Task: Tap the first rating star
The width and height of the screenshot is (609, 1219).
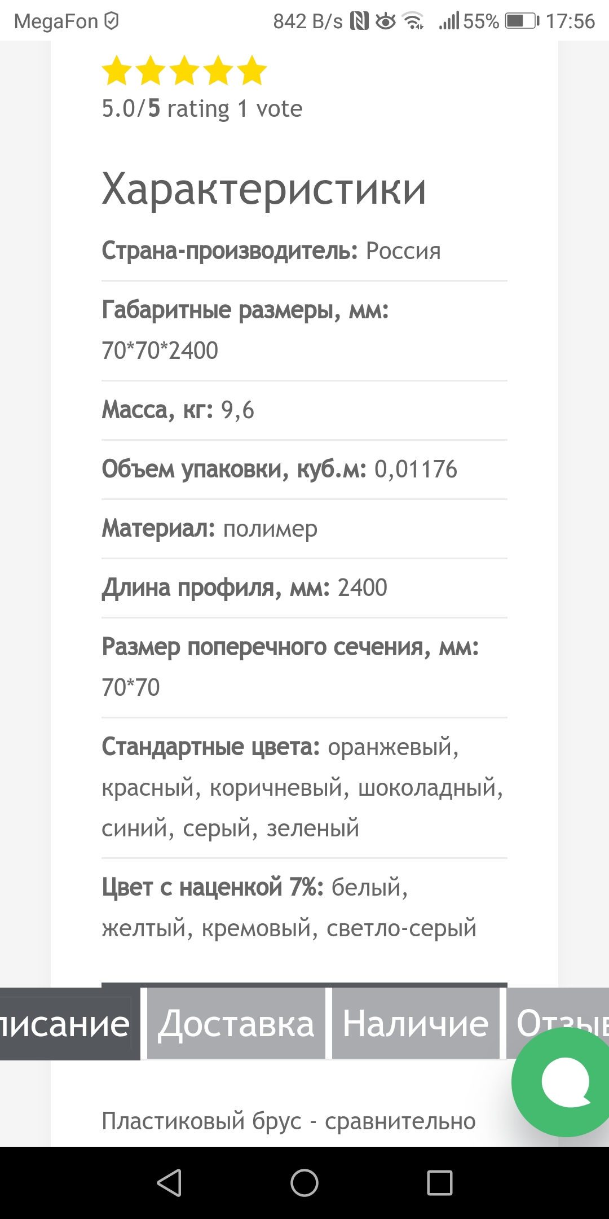Action: click(117, 71)
